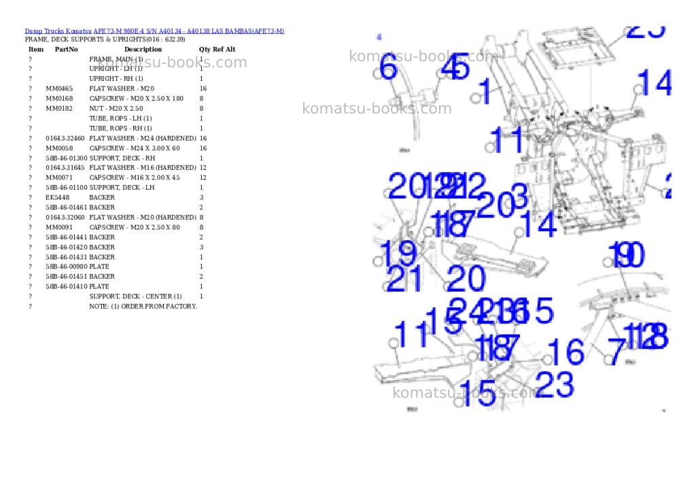Image resolution: width=696 pixels, height=493 pixels.
Task: Click the 'Item' column header
Action: [36, 49]
